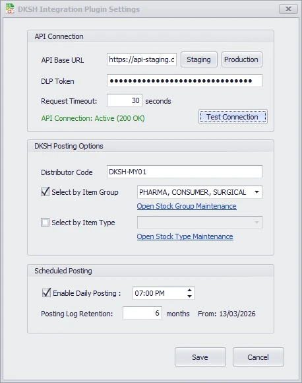Open the Item Group dropdown list
The width and height of the screenshot is (302, 383).
257,192
